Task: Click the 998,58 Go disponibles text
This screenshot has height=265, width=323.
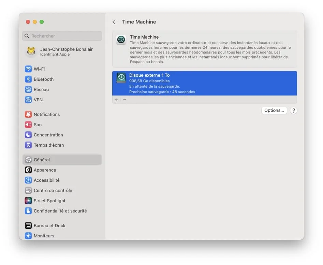Action: pos(149,81)
